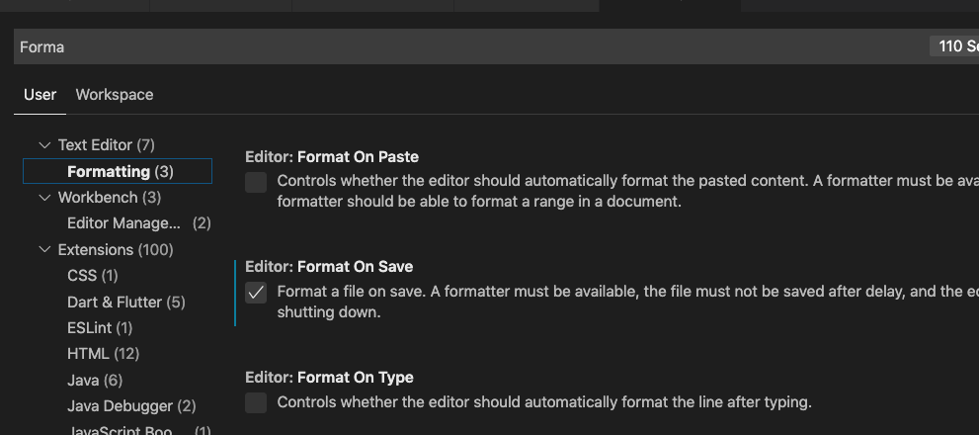Viewport: 979px width, 435px height.
Task: Click the settings found count badge
Action: click(953, 46)
